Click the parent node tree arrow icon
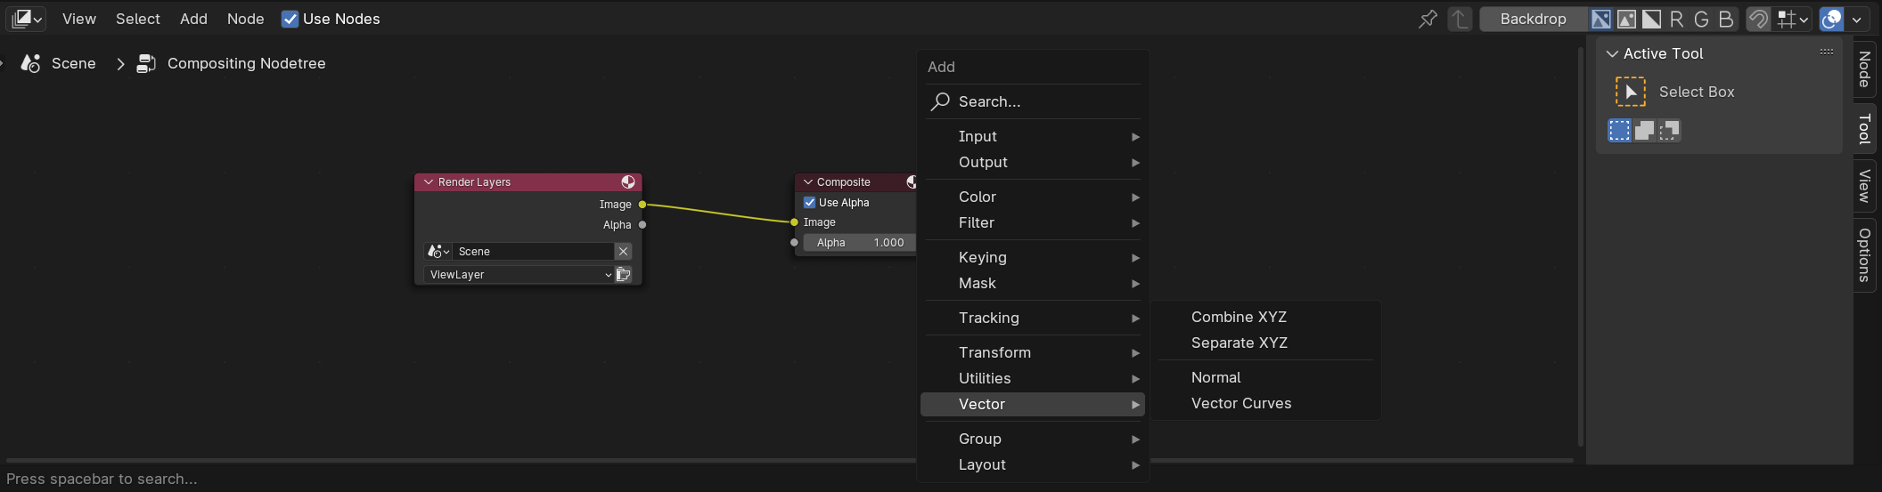The width and height of the screenshot is (1882, 492). click(x=1460, y=19)
